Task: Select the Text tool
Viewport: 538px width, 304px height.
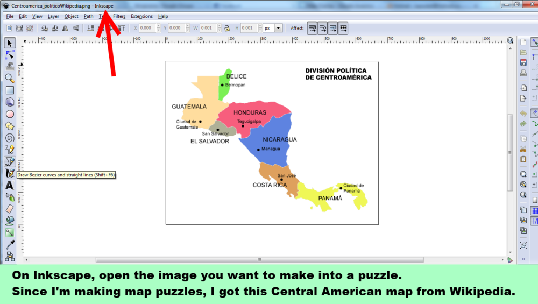Action: 10,185
